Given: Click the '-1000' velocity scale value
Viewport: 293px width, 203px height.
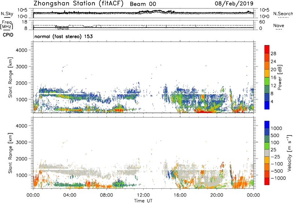Looking at the screenshot, I should point(278,178).
